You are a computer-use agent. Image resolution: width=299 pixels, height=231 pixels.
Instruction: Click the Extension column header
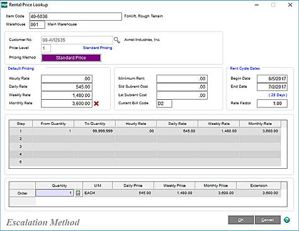(x=259, y=186)
